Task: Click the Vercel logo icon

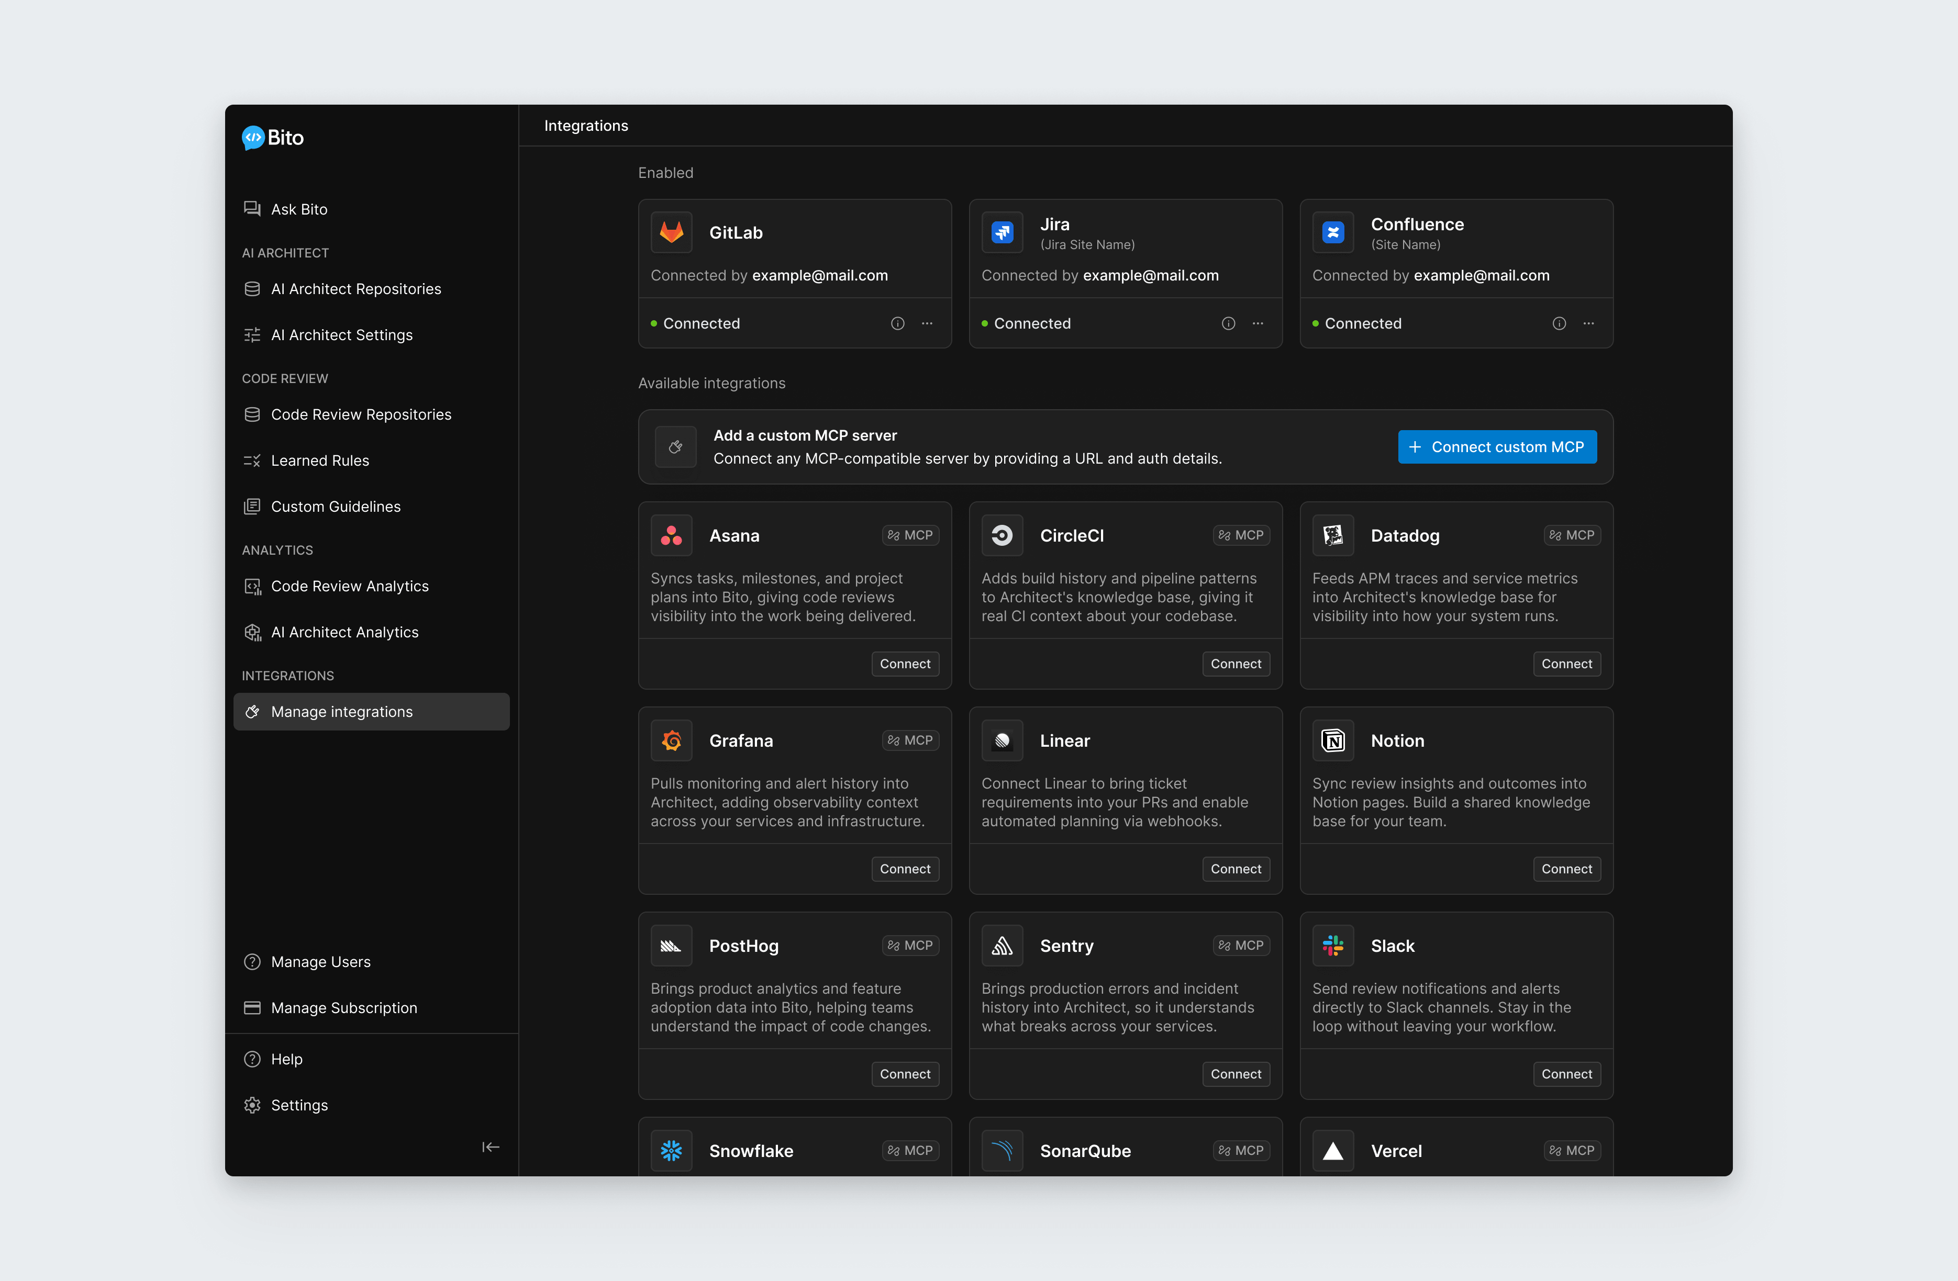Action: click(1333, 1151)
